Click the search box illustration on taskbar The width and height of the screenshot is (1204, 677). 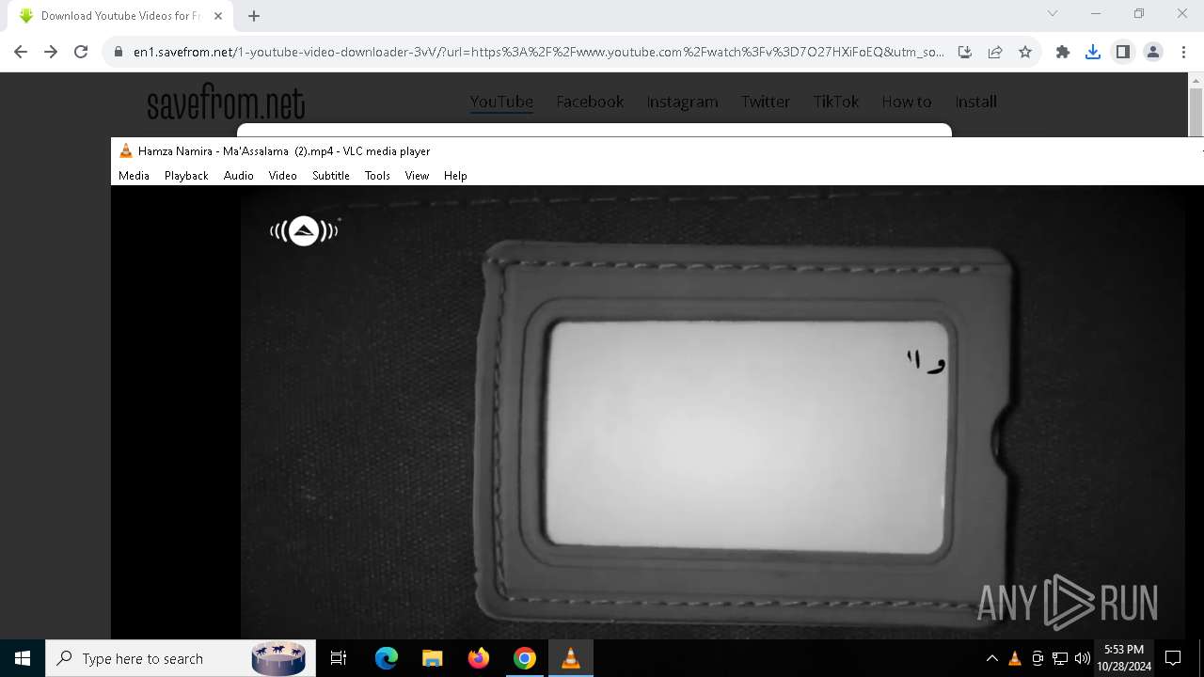click(x=279, y=658)
